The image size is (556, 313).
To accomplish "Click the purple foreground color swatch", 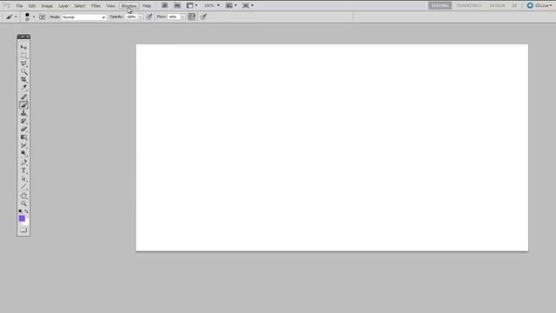I will (x=22, y=218).
